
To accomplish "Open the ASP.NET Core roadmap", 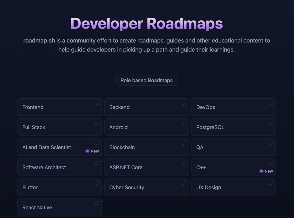I will click(147, 167).
